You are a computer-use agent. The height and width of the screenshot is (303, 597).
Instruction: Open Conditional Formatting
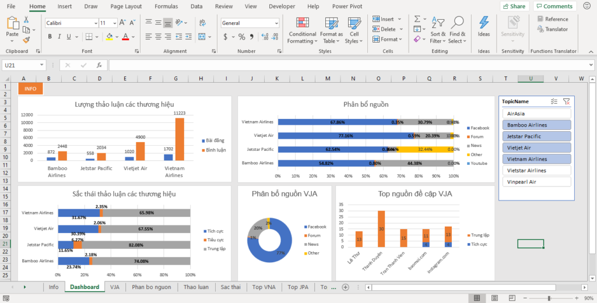[303, 30]
